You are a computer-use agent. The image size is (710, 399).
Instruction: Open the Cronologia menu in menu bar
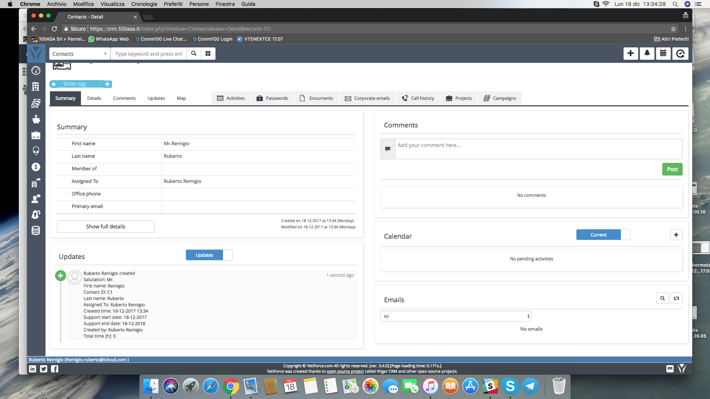pyautogui.click(x=144, y=4)
